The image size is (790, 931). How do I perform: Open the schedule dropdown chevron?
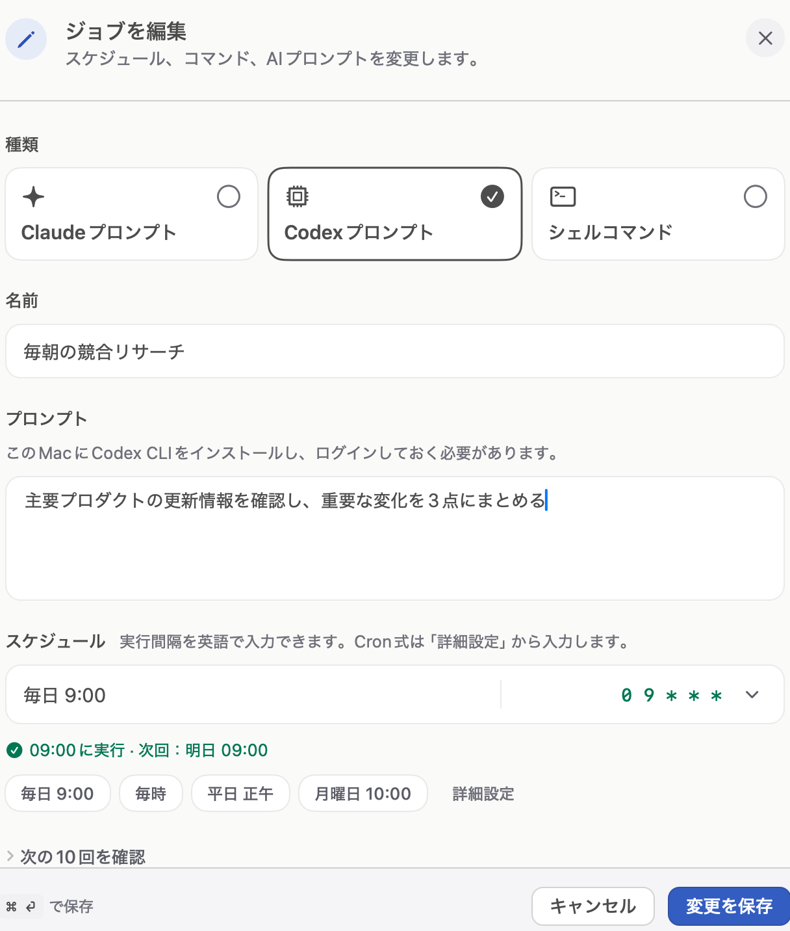pyautogui.click(x=752, y=694)
